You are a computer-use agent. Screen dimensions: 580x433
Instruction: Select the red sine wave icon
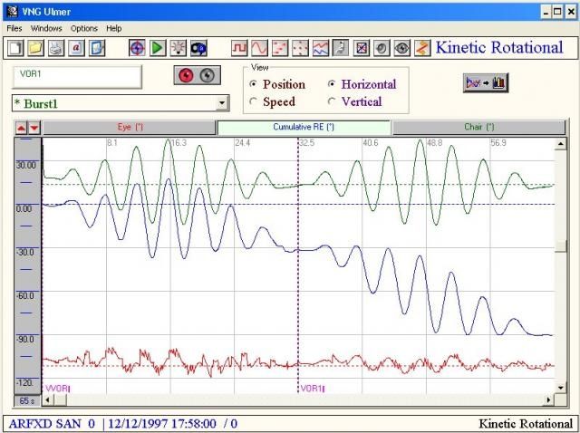click(x=259, y=47)
